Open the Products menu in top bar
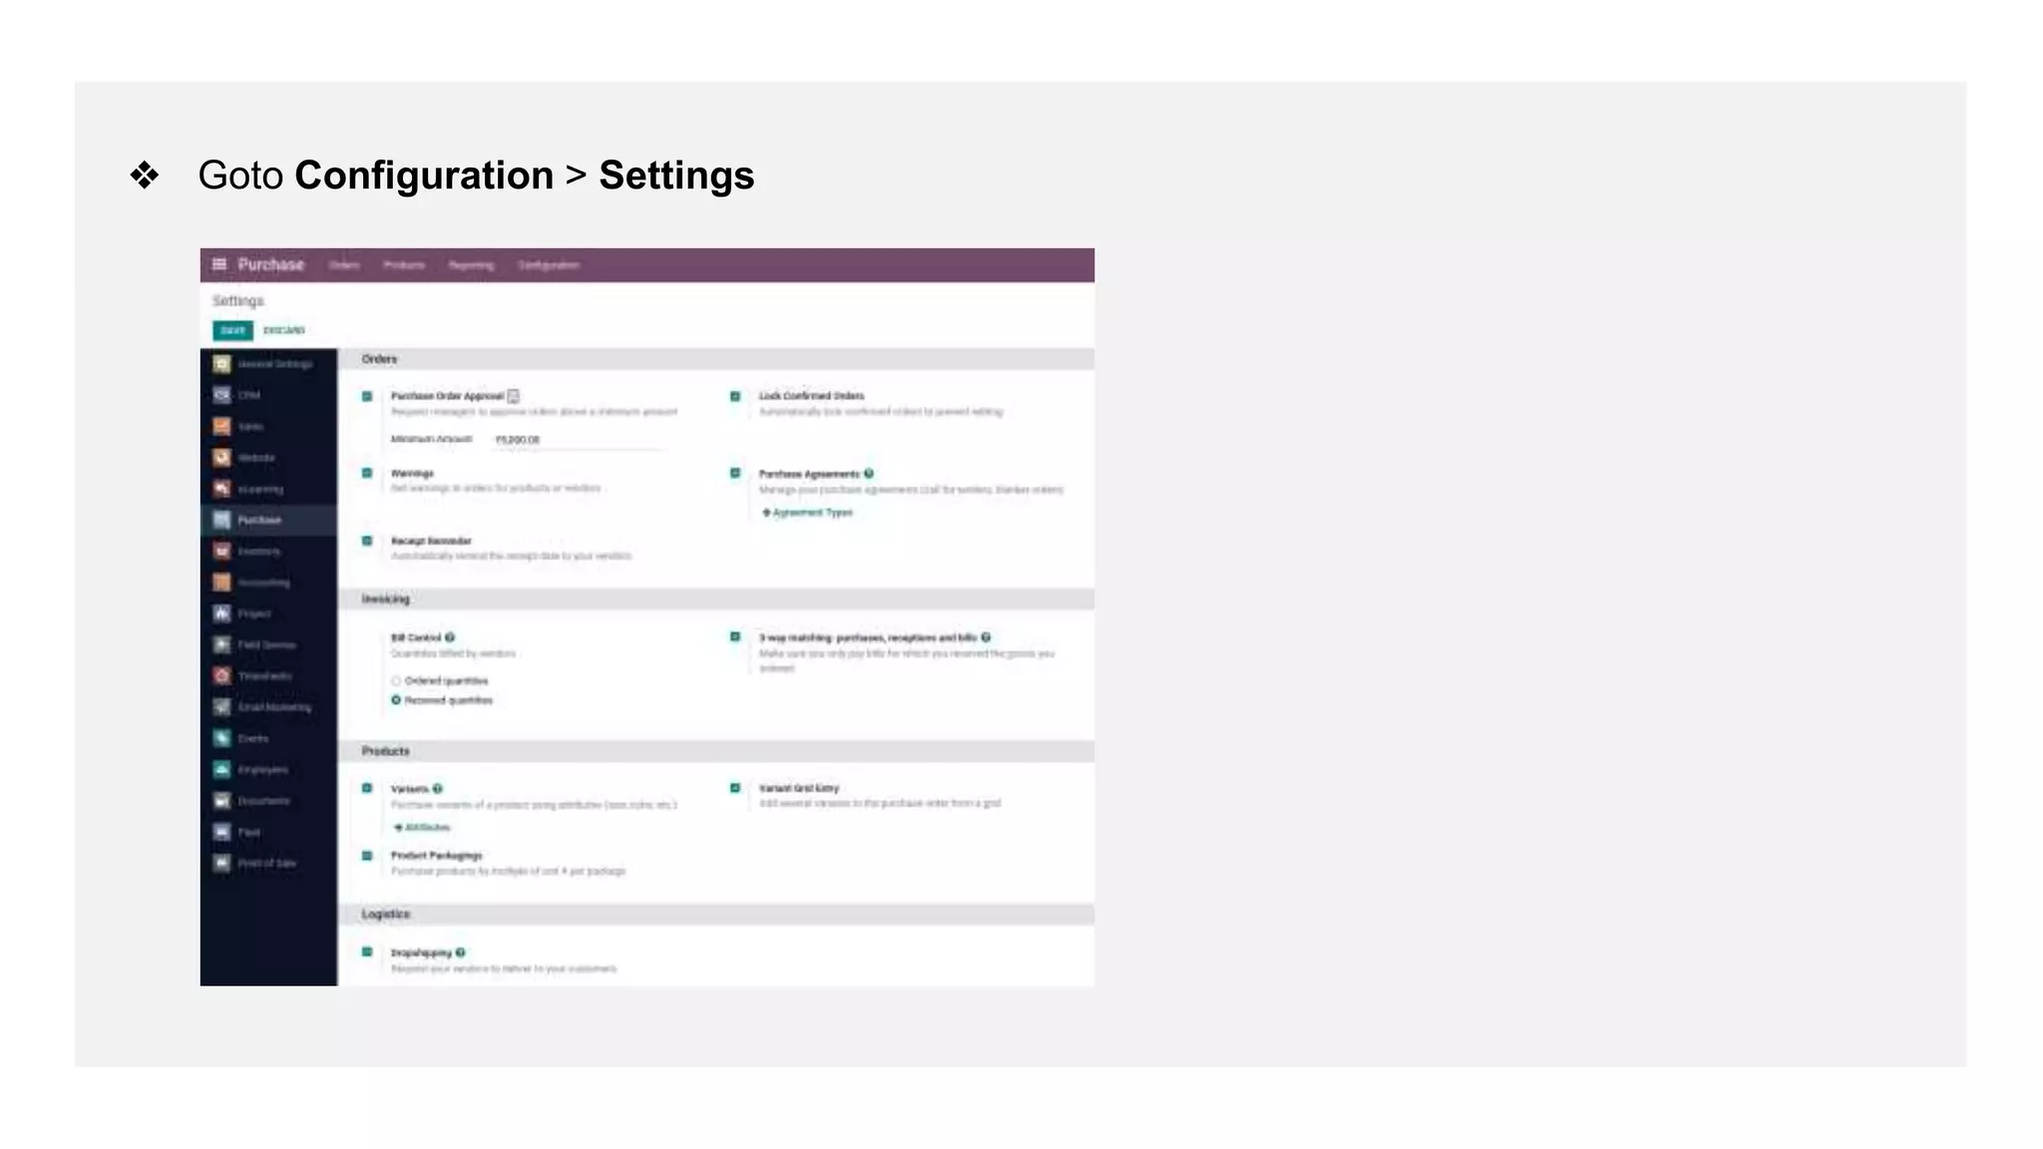Viewport: 2043px width, 1149px height. click(404, 265)
